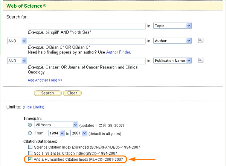This screenshot has height=166, width=226.
Task: Uncheck Arts & Humanities Citation Index checkbox
Action: [30, 159]
